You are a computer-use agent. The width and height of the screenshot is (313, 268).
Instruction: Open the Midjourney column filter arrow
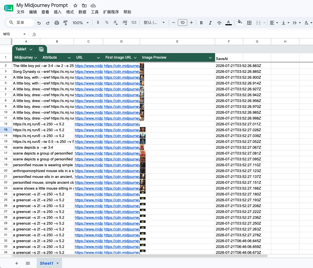36,58
